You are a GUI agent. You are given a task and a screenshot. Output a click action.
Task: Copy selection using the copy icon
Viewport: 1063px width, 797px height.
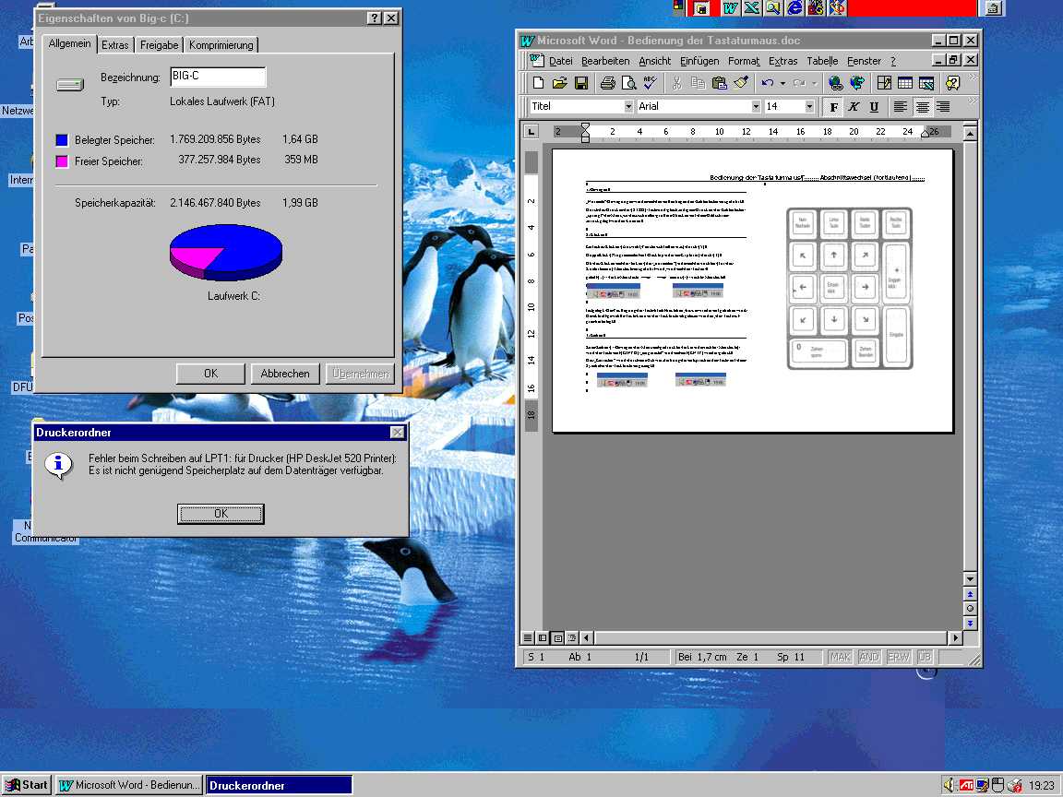698,83
